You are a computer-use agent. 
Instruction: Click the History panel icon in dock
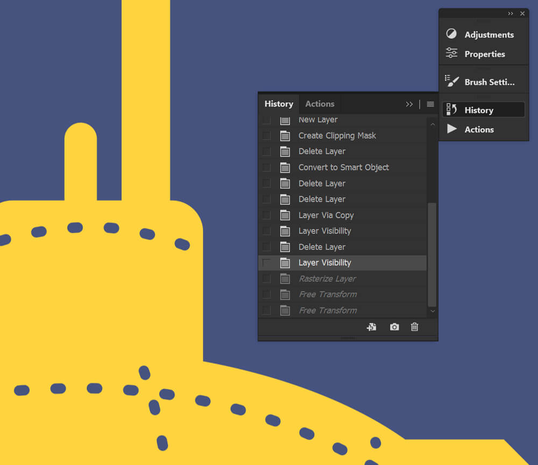(451, 110)
